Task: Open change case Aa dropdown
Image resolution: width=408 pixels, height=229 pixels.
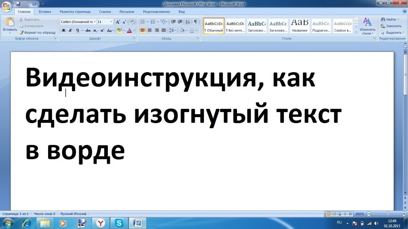Action: pos(110,31)
